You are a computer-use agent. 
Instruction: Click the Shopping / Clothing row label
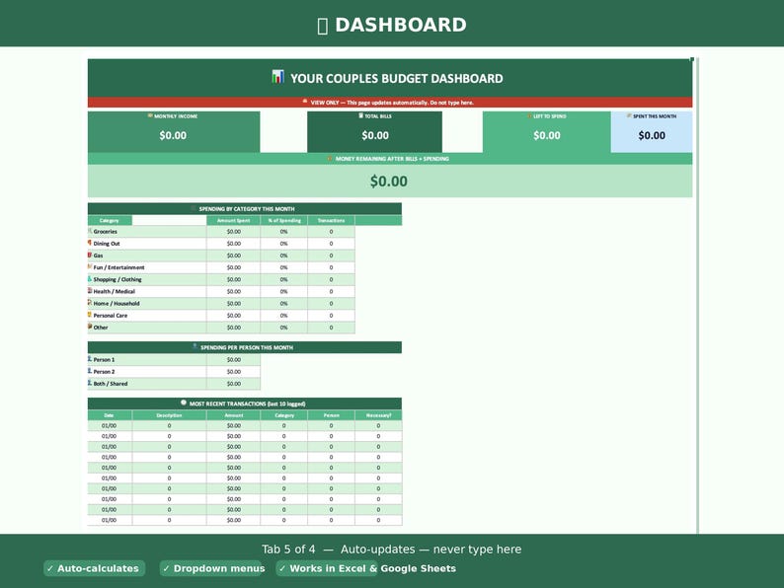(118, 279)
